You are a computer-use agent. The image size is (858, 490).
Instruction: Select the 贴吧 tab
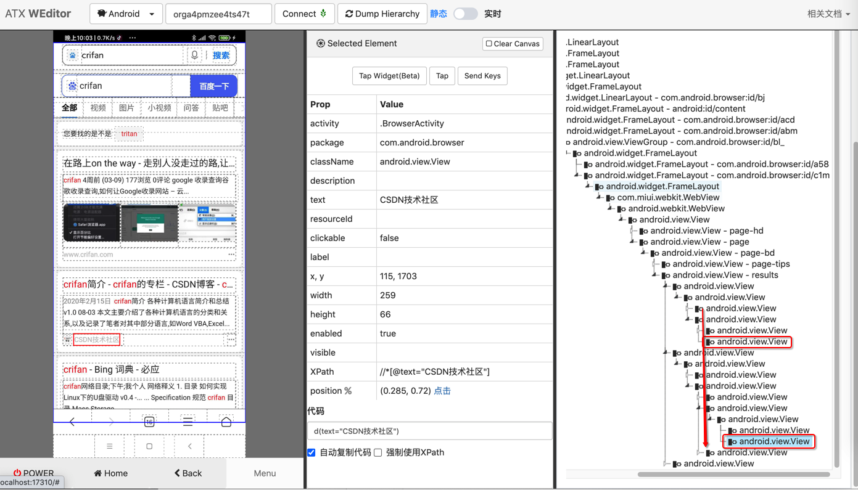pyautogui.click(x=220, y=108)
